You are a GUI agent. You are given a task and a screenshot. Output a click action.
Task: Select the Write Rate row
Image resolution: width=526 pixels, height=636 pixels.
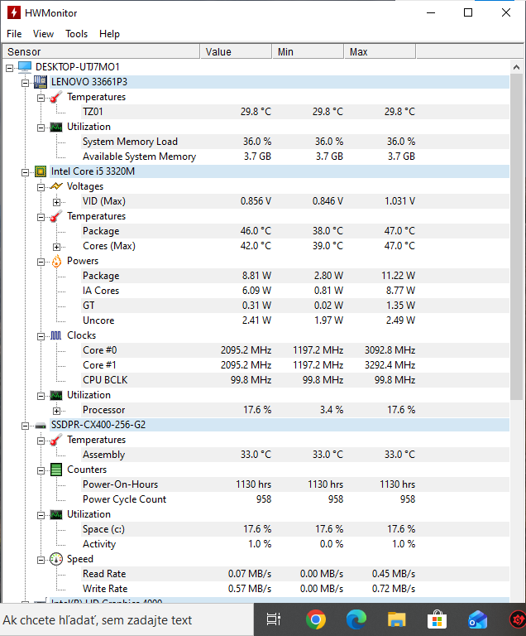295,589
